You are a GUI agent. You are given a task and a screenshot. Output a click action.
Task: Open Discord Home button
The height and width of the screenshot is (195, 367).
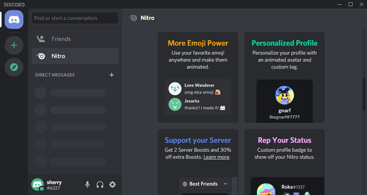click(14, 19)
